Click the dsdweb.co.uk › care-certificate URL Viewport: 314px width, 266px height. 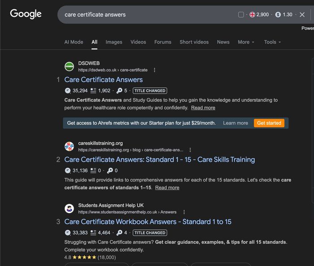point(113,70)
